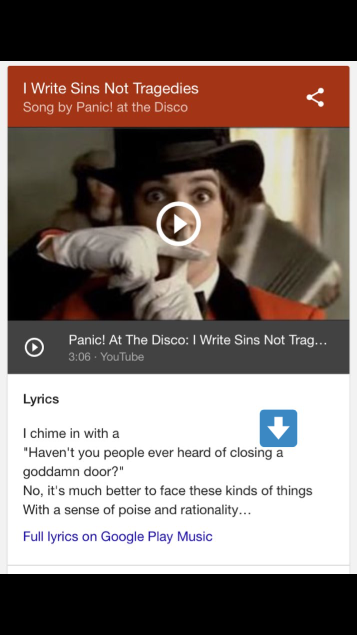Expand the truncated line ending with rationality…
The width and height of the screenshot is (357, 635).
pos(137,510)
